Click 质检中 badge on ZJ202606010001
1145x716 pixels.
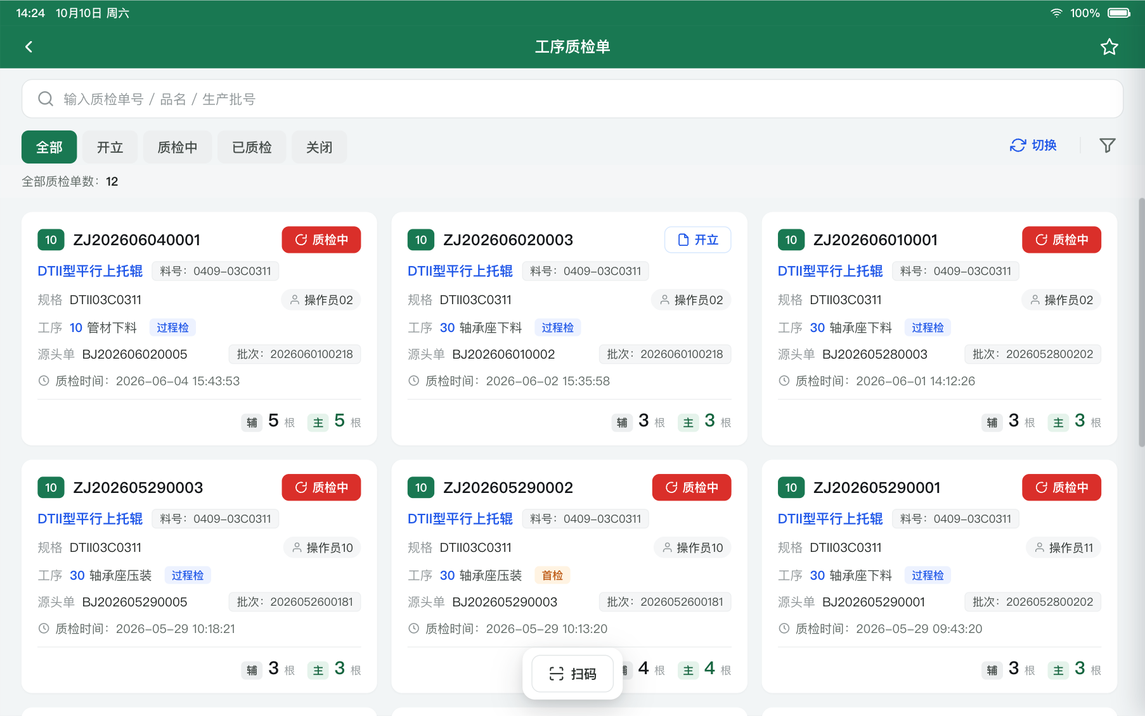[x=1061, y=240]
